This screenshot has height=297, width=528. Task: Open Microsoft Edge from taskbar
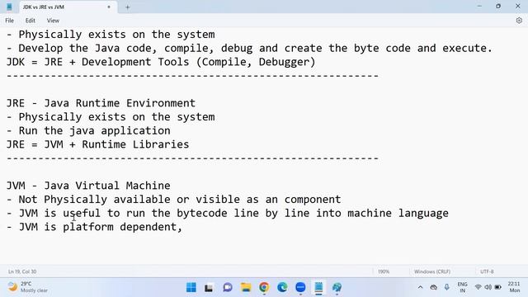(282, 287)
